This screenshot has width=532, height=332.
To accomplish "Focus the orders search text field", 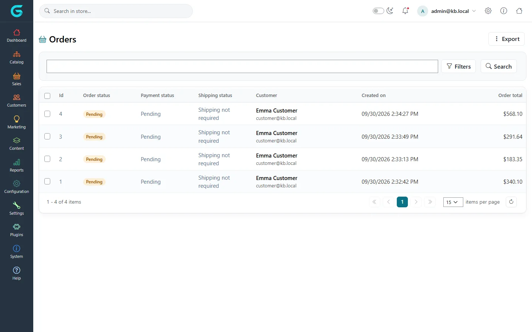I will point(242,66).
